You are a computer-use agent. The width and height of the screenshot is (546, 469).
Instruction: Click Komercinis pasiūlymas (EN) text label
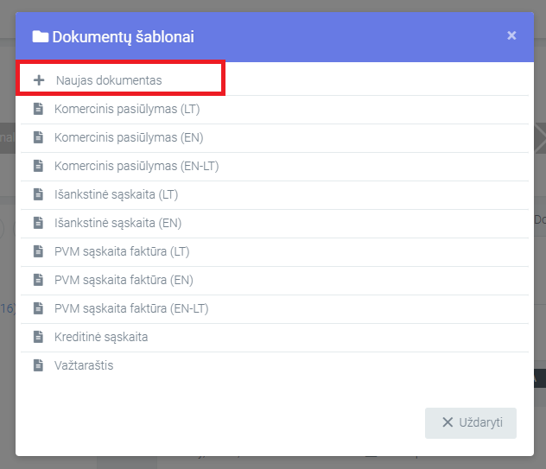129,137
